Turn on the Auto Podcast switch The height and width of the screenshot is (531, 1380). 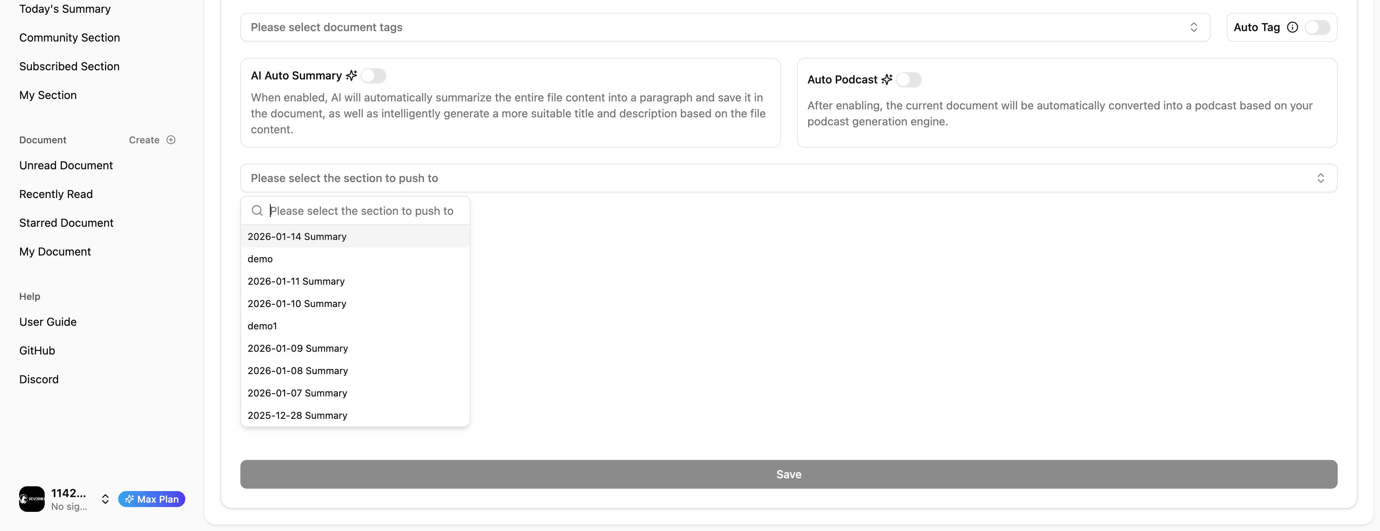click(x=908, y=80)
